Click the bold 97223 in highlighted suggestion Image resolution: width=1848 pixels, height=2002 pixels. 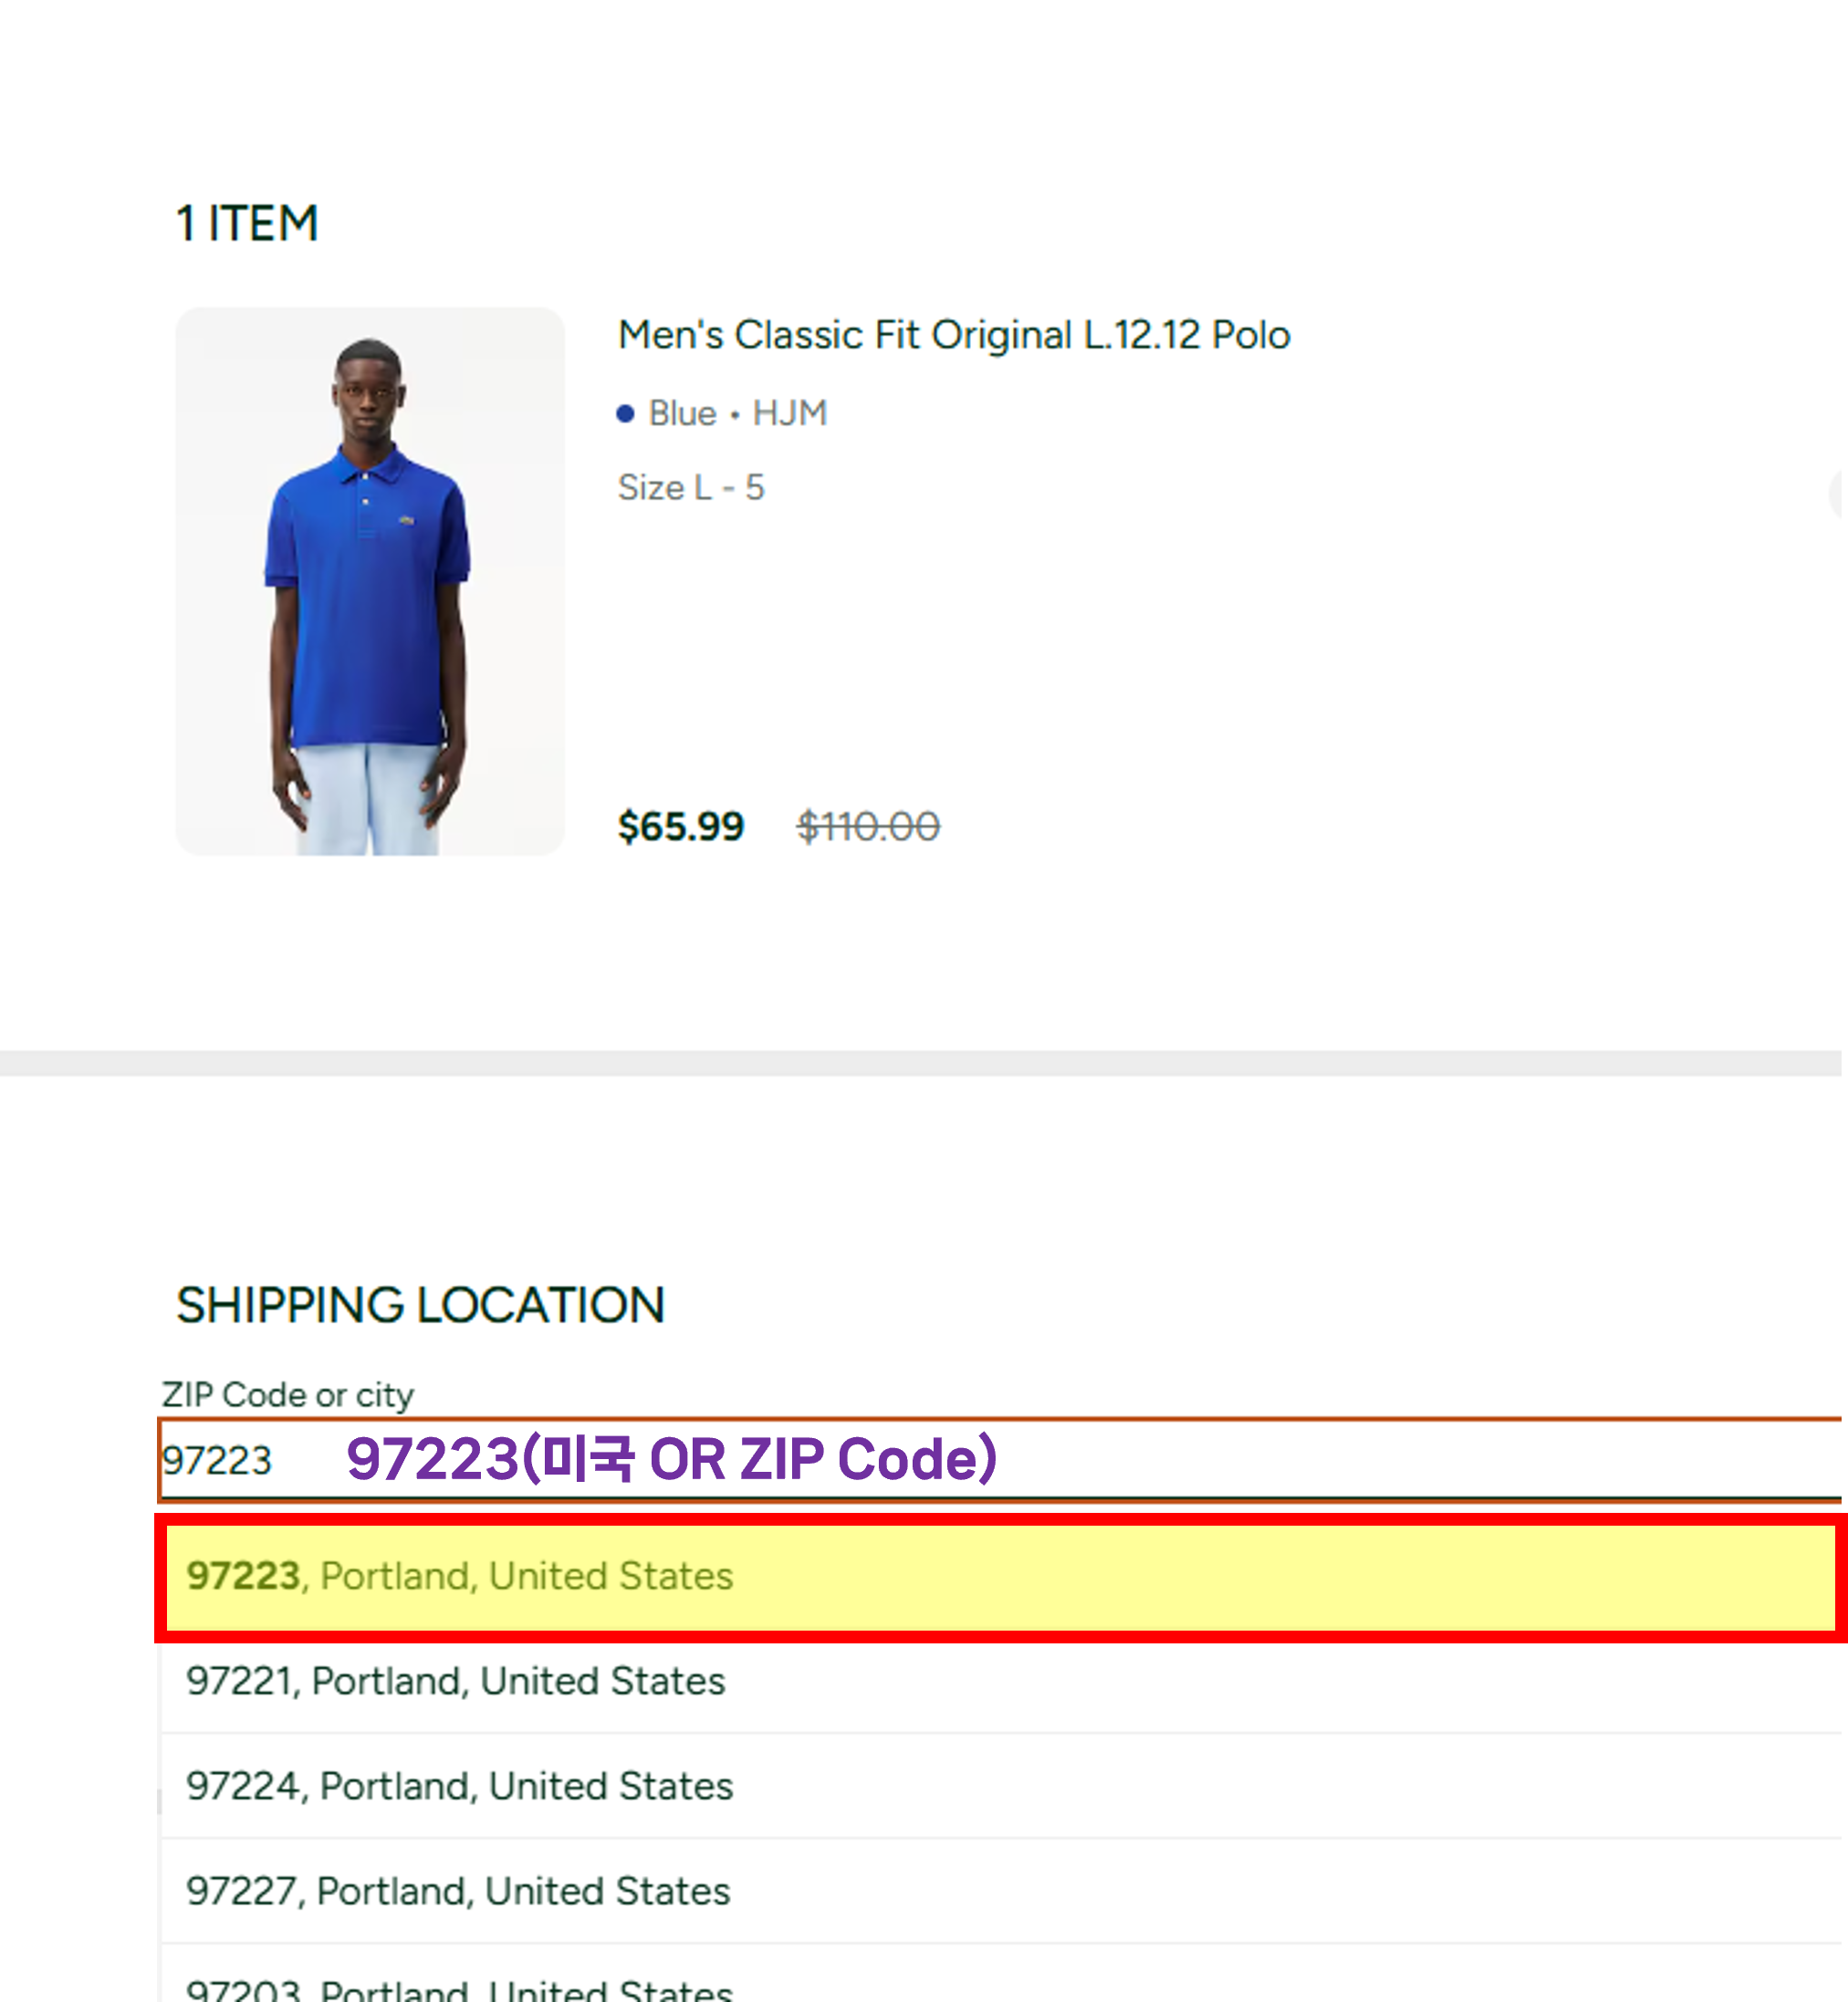243,1577
